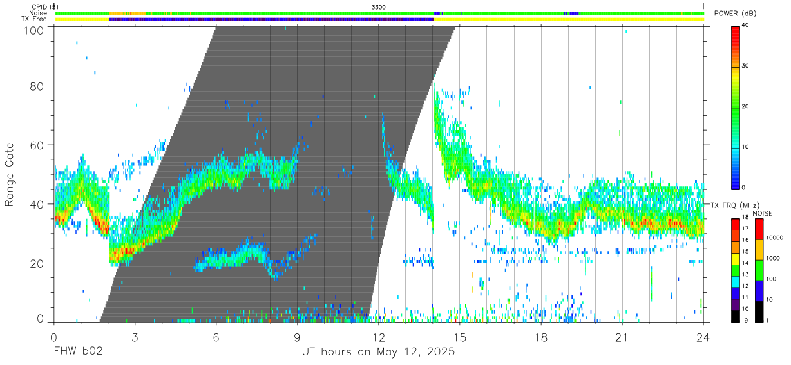Click the '15' hour tick on x-axis
791x365 pixels.
pyautogui.click(x=460, y=337)
